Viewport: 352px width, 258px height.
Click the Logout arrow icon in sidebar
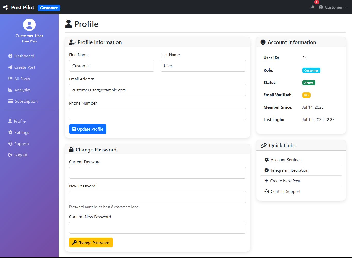(x=10, y=155)
